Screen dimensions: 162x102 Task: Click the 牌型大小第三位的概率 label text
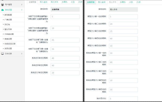[x=97, y=31]
